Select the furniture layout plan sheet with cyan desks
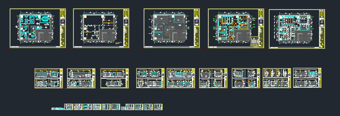Screen dimensions: 340x116 [38, 28]
